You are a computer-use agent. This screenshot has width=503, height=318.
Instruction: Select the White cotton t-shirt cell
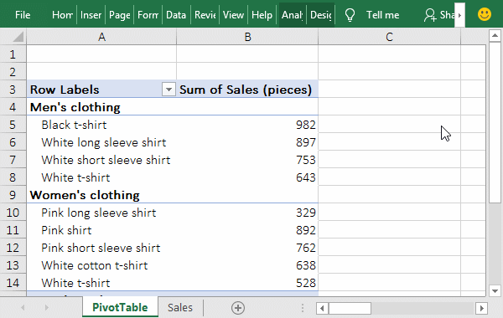pyautogui.click(x=101, y=265)
